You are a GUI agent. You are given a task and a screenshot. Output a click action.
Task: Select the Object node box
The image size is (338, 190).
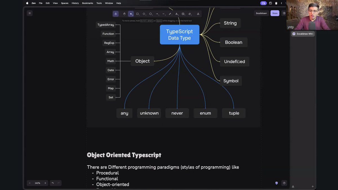142,61
